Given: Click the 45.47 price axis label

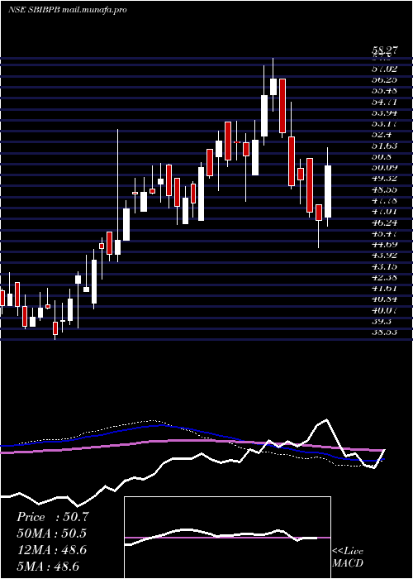Looking at the screenshot, I should pyautogui.click(x=383, y=233).
